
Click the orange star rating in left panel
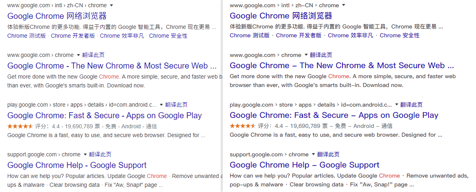coord(20,126)
